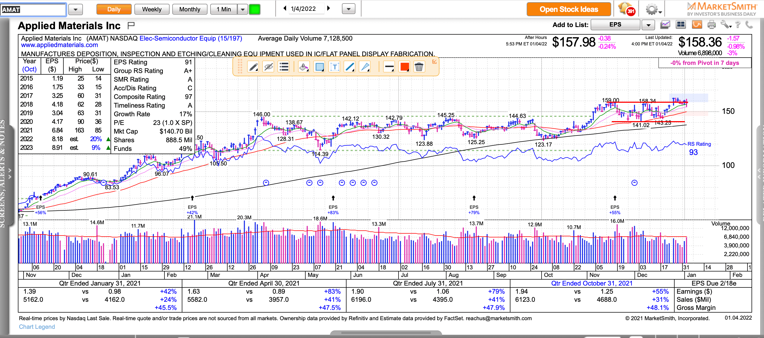Viewport: 764px width, 338px height.
Task: Go to next date arrow
Action: (x=328, y=8)
